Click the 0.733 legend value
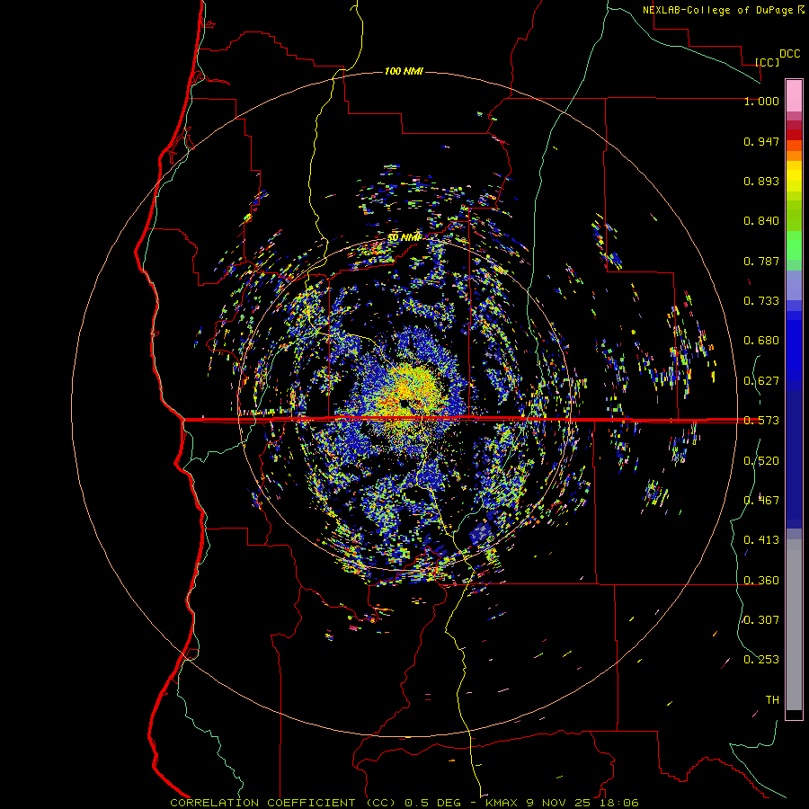The height and width of the screenshot is (809, 809). pyautogui.click(x=761, y=301)
